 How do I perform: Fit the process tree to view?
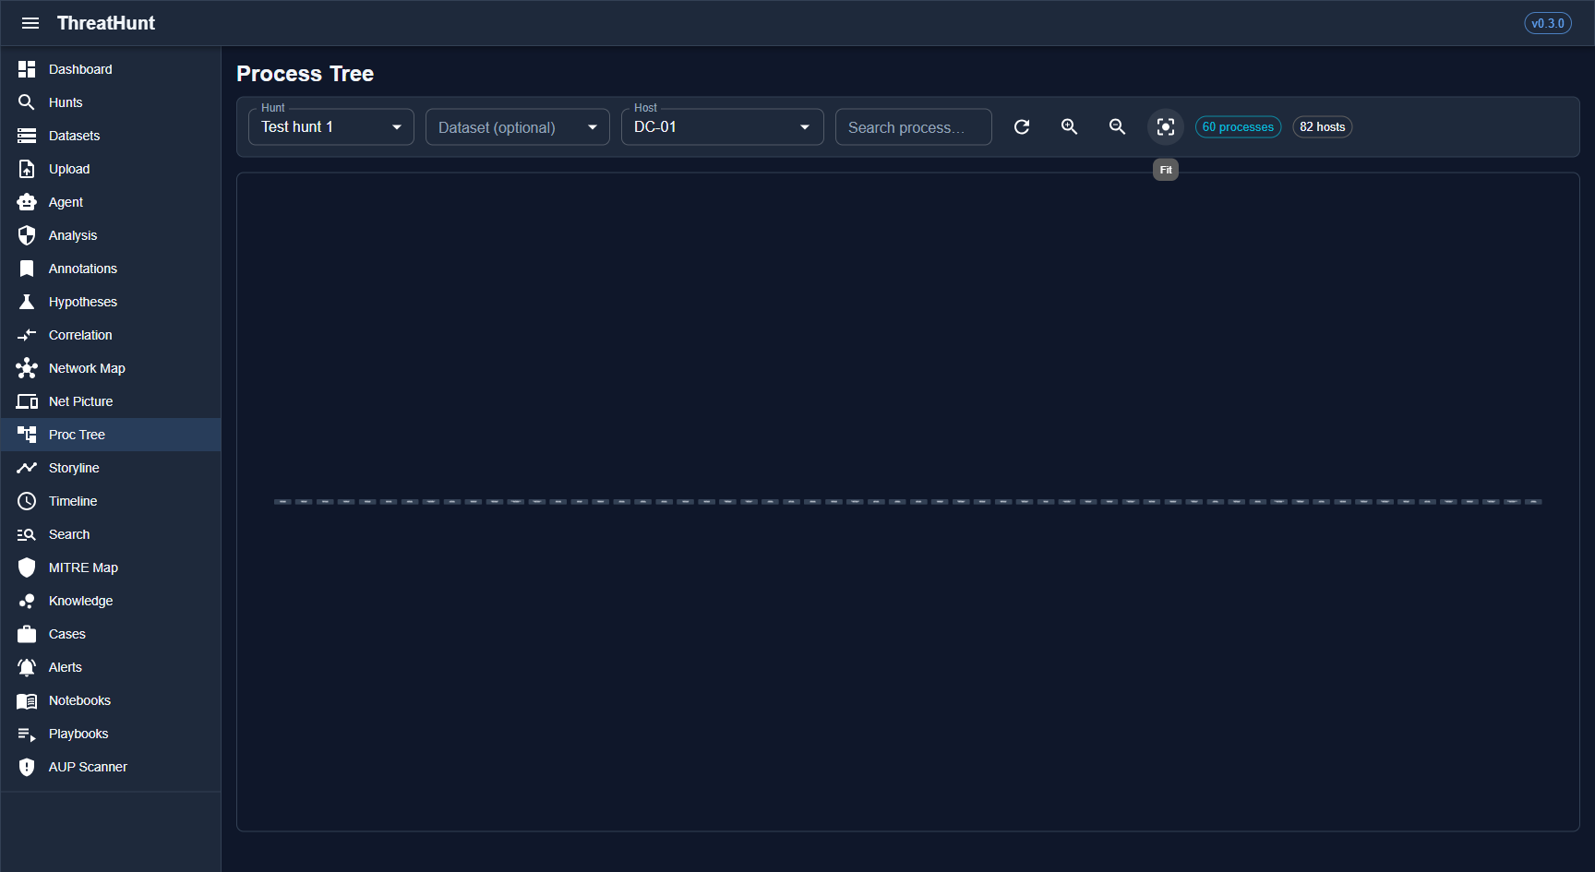1166,127
